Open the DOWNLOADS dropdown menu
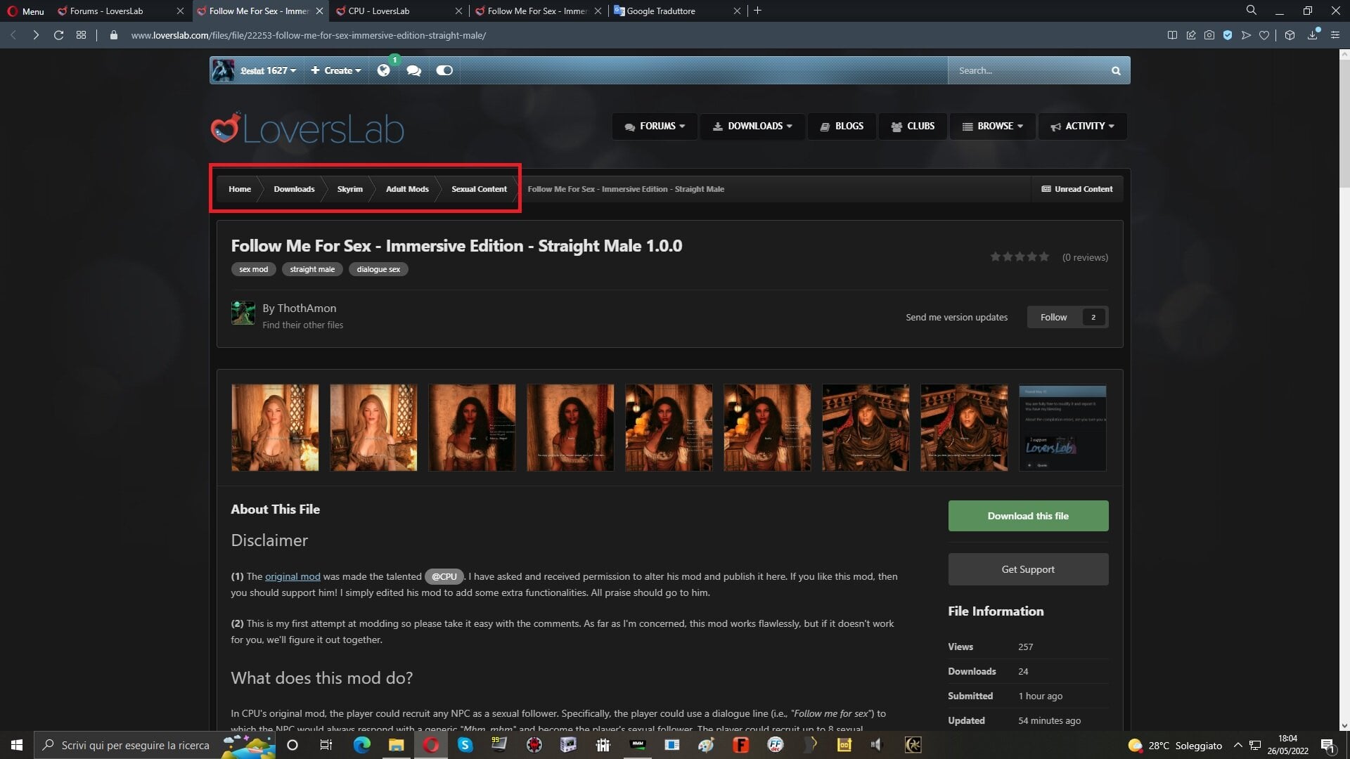This screenshot has height=759, width=1350. coord(752,126)
